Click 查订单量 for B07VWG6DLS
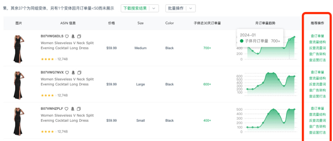 [317, 36]
